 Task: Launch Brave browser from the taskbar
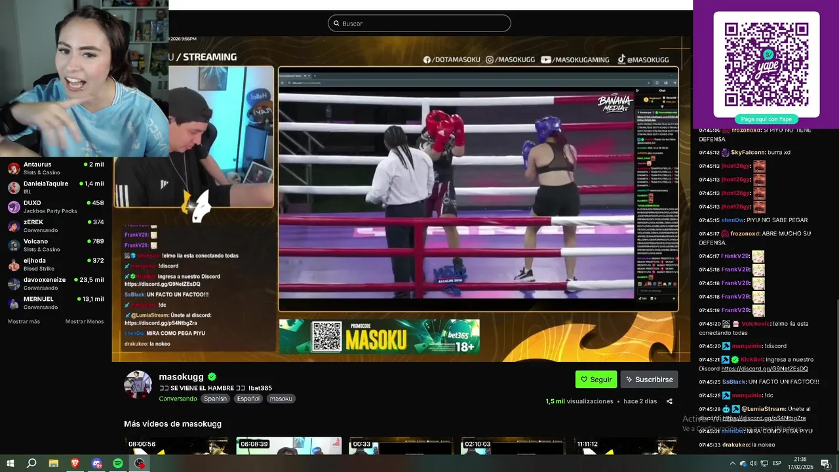coord(75,463)
